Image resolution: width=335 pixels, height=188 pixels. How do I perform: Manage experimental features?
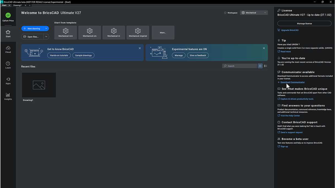[179, 55]
